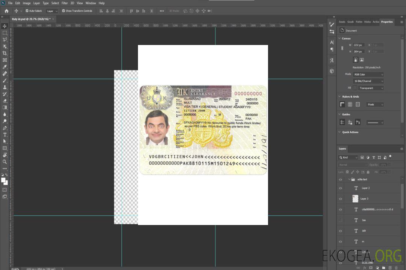
Task: Open the Window menu
Action: point(91,3)
